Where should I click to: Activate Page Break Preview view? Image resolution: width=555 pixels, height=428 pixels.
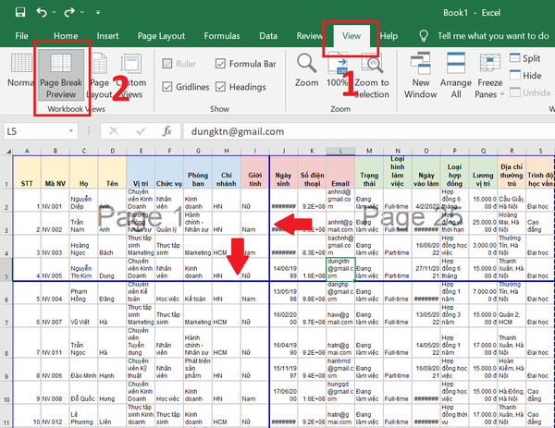(61, 75)
